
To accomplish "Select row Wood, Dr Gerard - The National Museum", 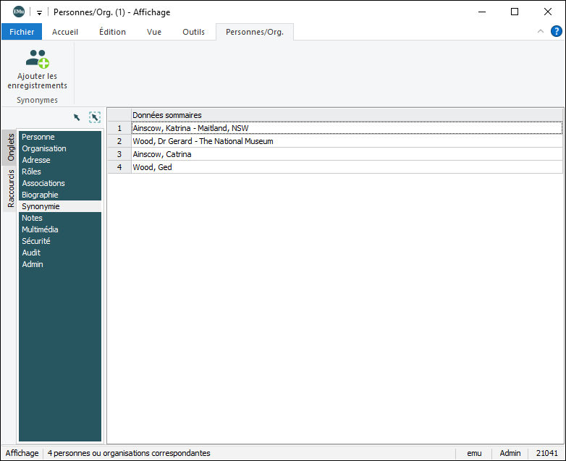I will coord(203,141).
